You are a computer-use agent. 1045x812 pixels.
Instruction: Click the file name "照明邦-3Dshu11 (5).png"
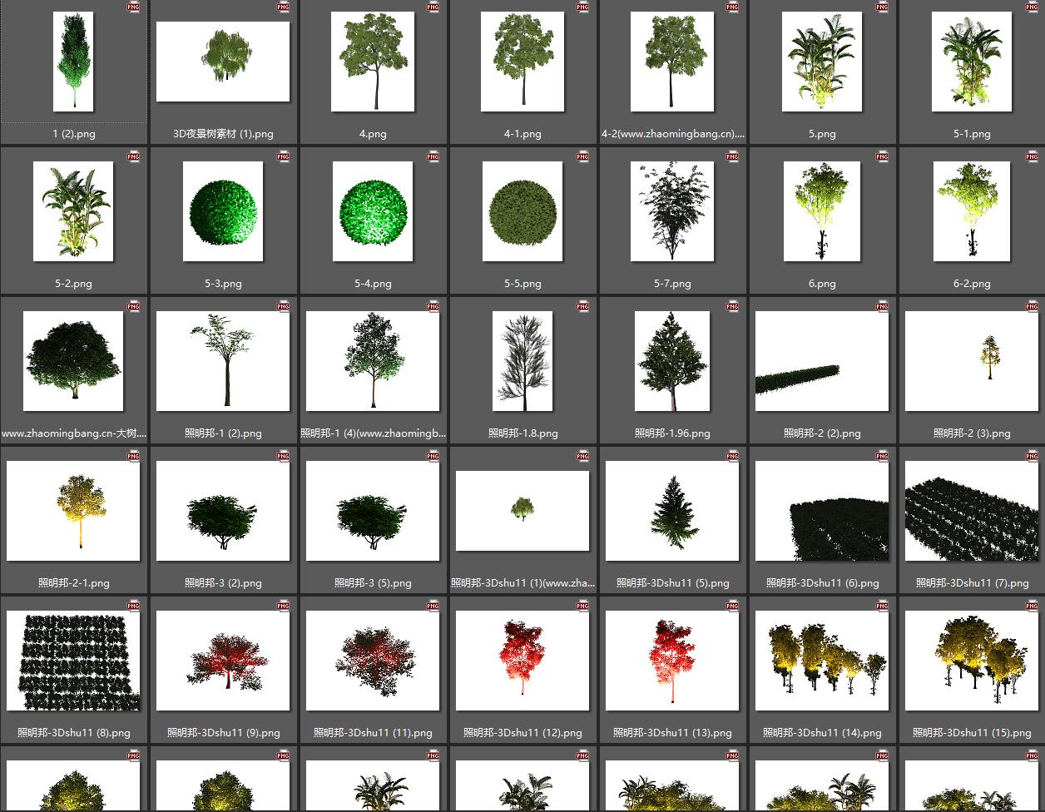(x=672, y=583)
